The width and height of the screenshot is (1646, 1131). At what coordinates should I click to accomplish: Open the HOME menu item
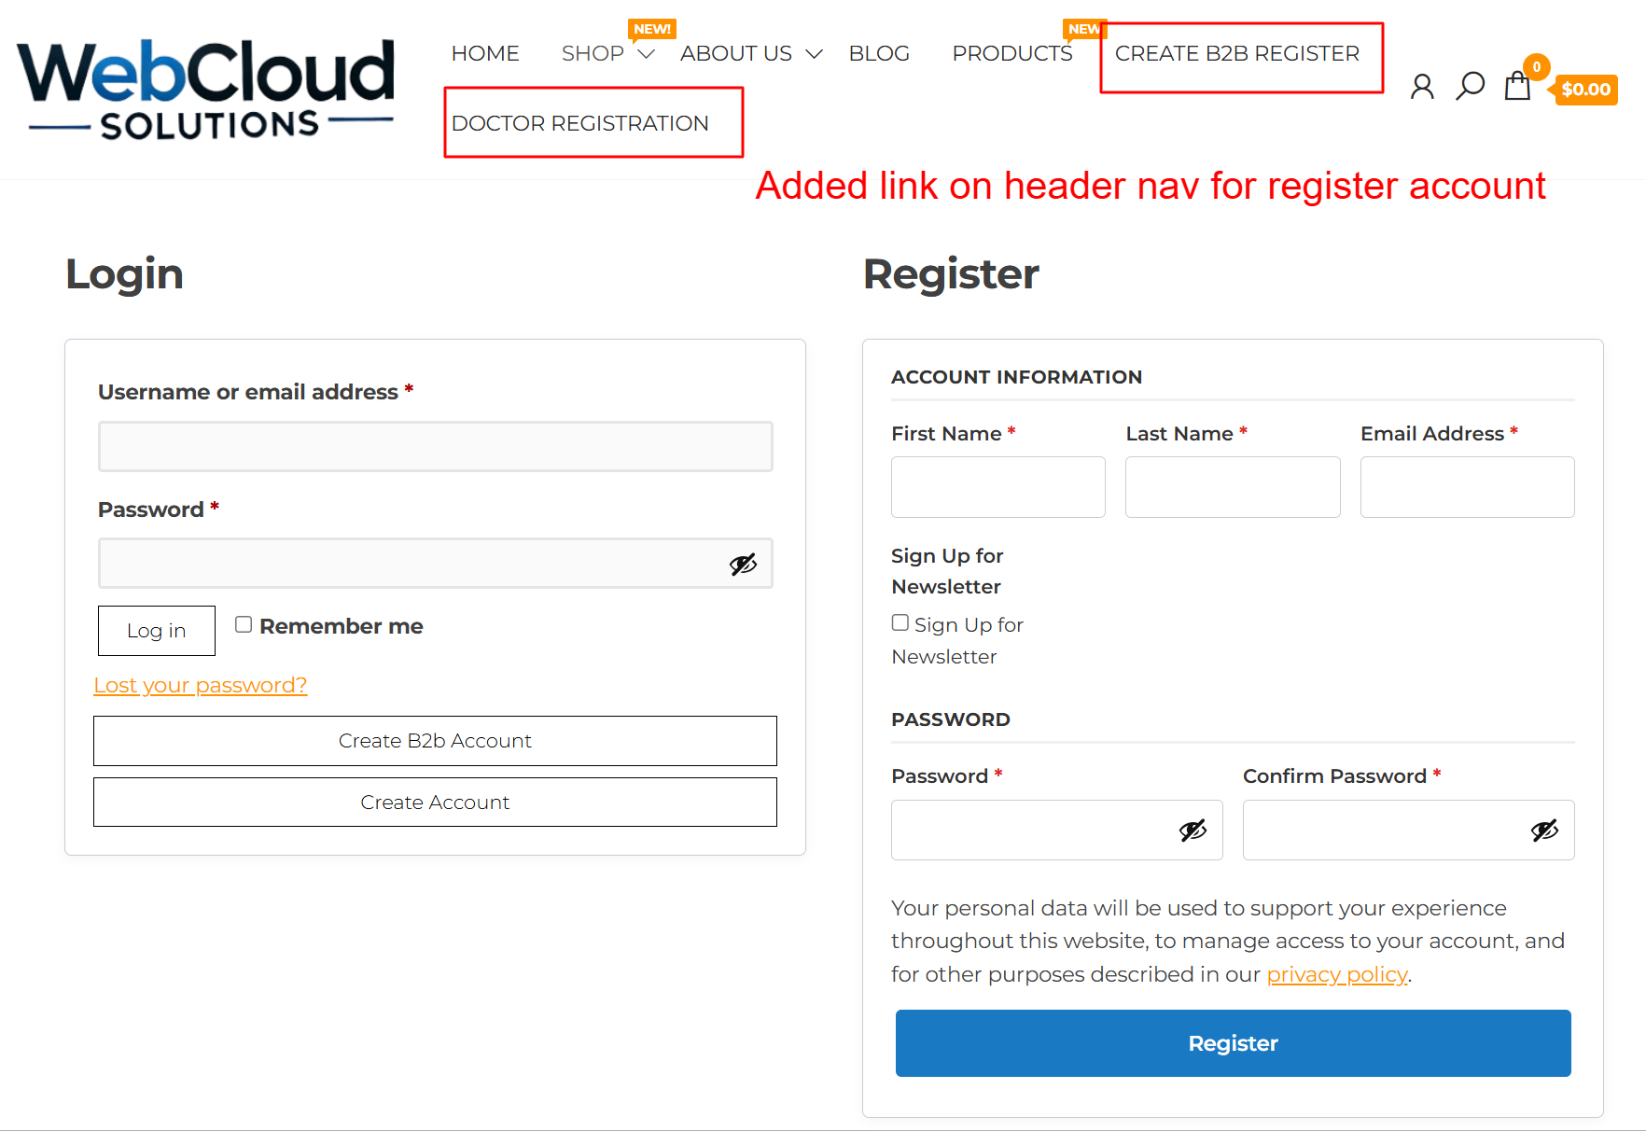coord(485,53)
